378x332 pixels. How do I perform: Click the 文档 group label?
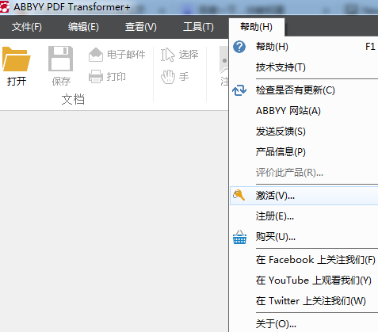[x=73, y=99]
